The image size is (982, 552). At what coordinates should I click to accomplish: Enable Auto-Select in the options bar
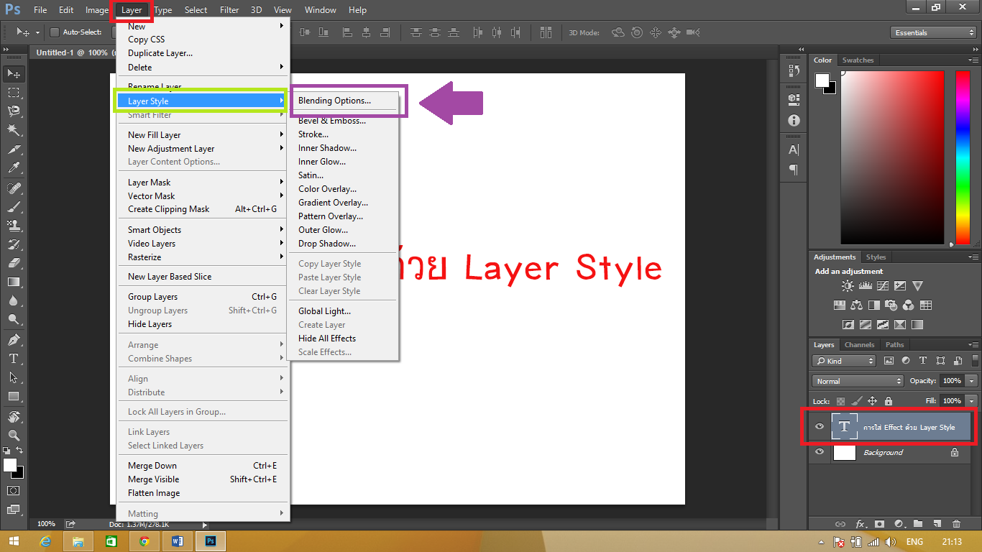coord(55,32)
